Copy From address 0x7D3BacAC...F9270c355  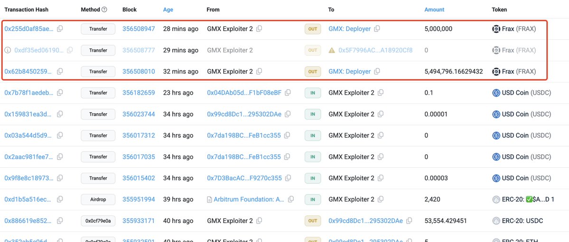[288, 178]
